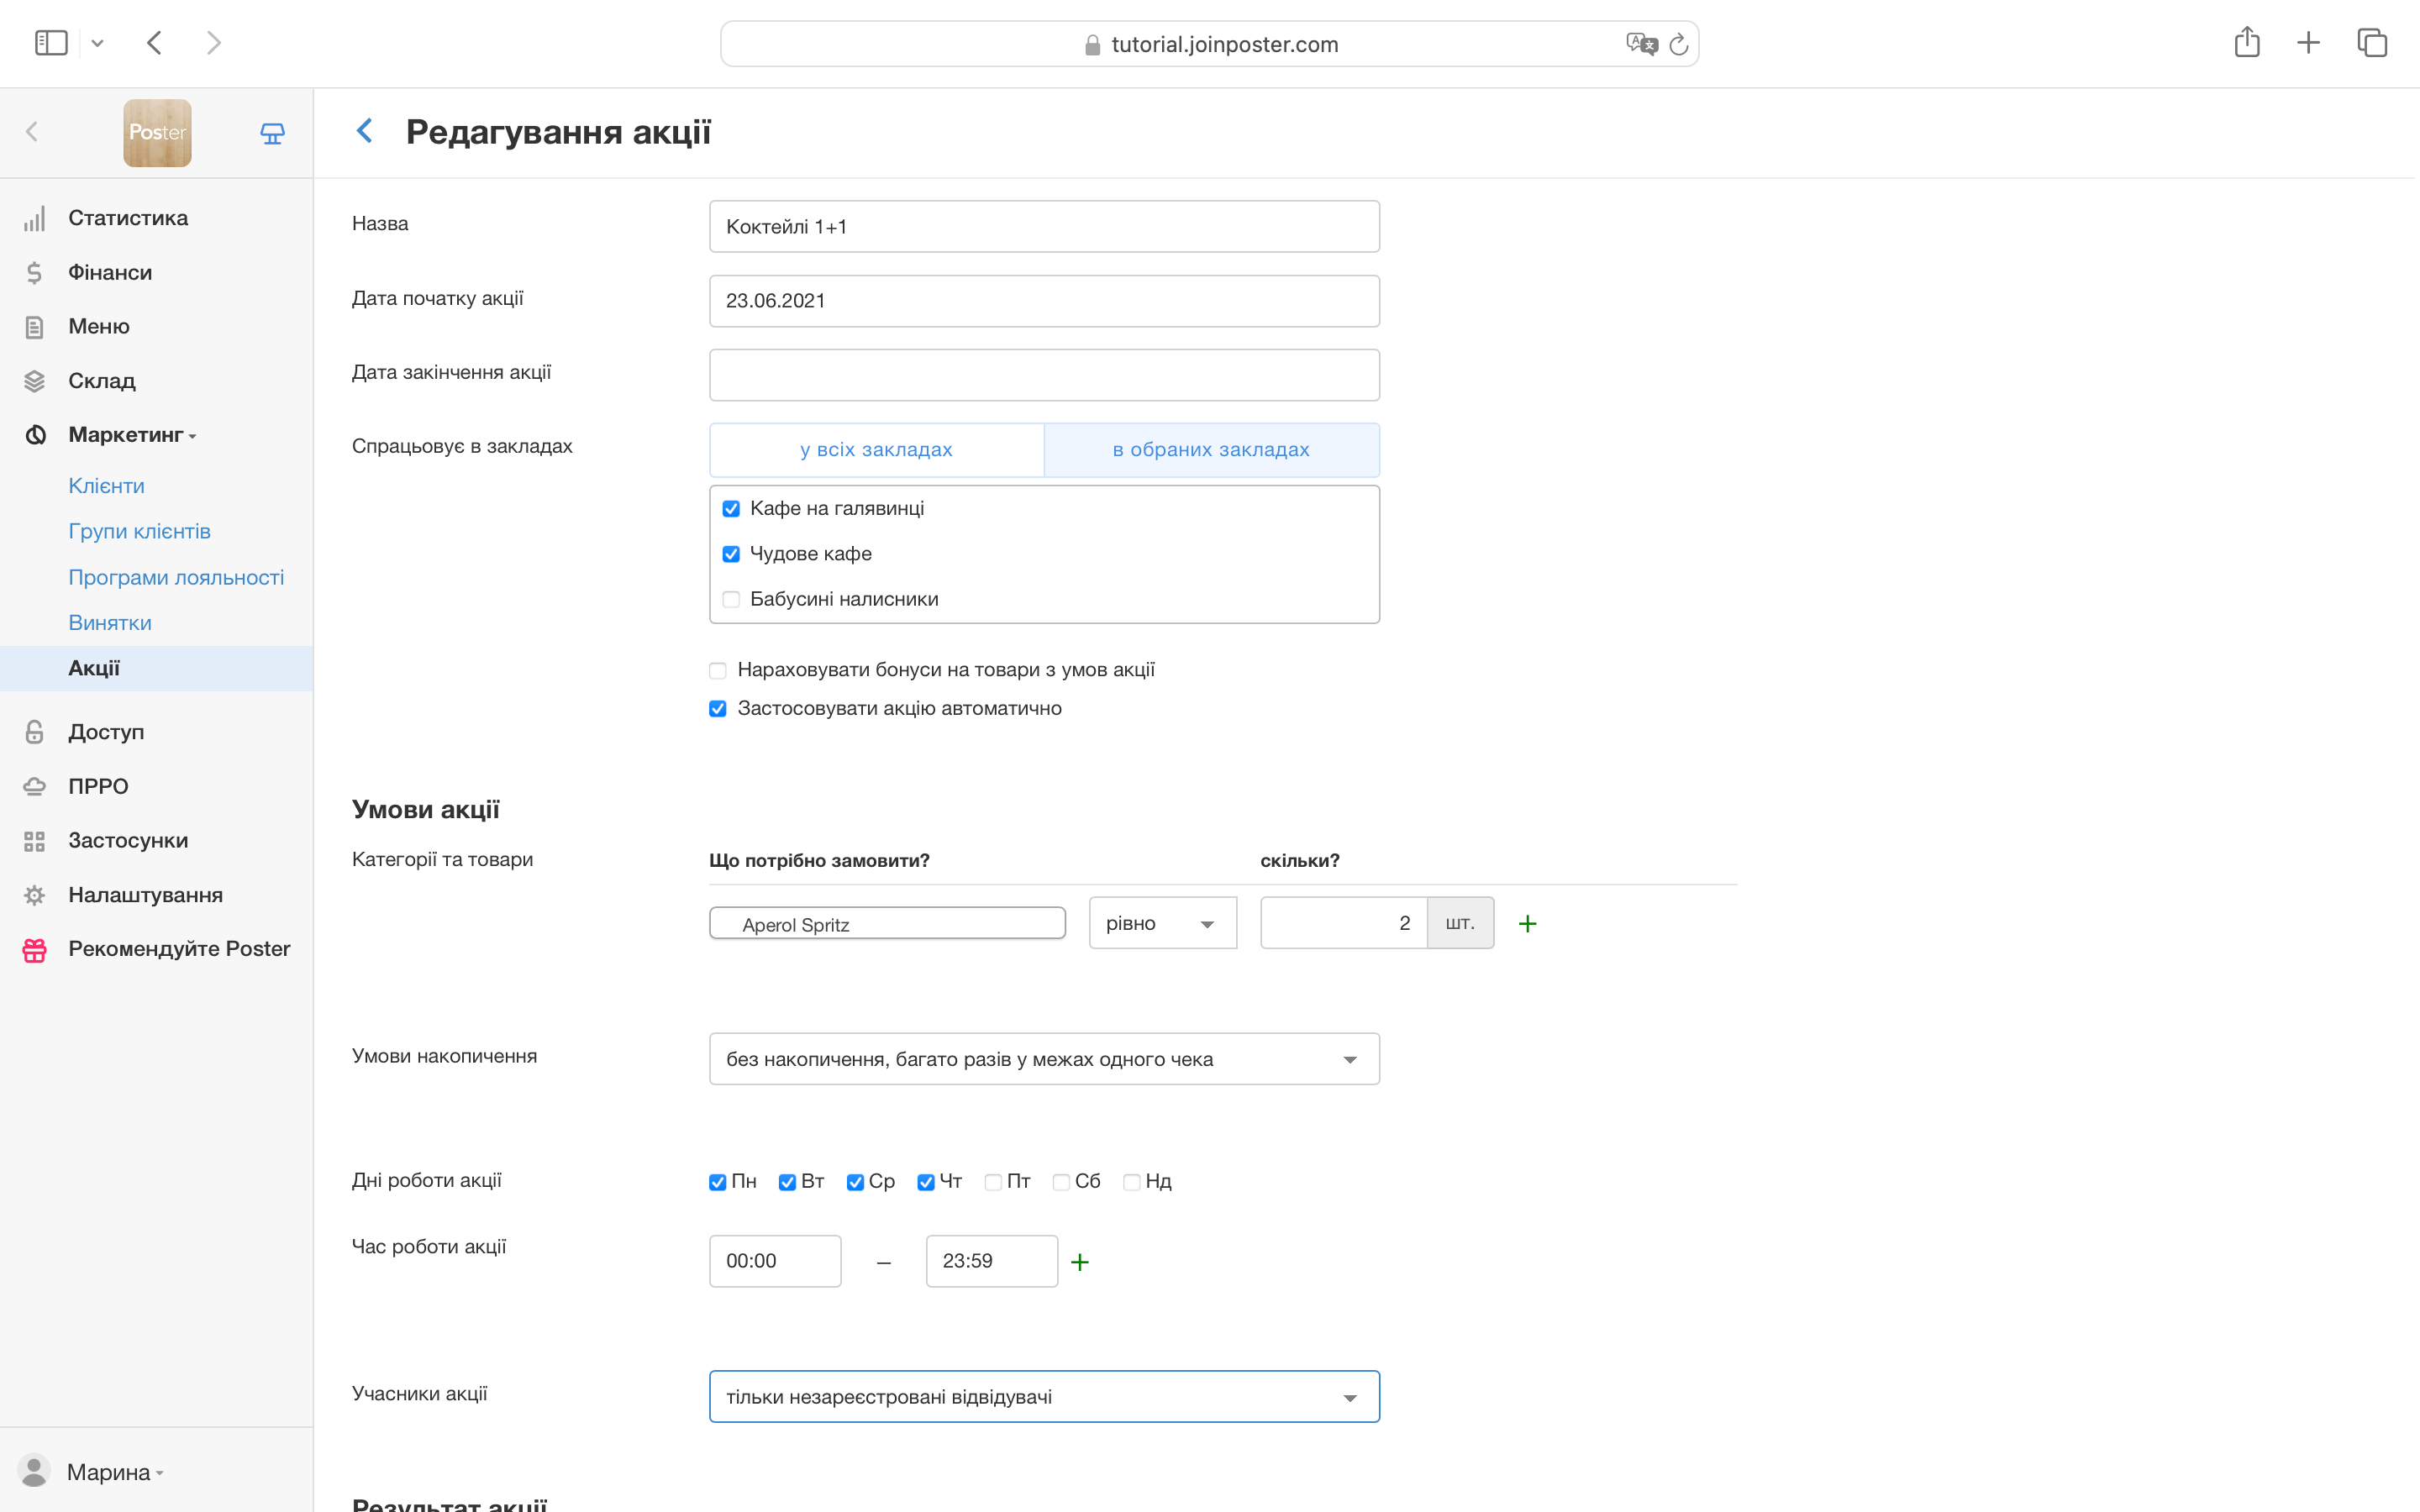The height and width of the screenshot is (1512, 2420).
Task: Click the blue back arrow beside Редагування акції
Action: pyautogui.click(x=365, y=131)
